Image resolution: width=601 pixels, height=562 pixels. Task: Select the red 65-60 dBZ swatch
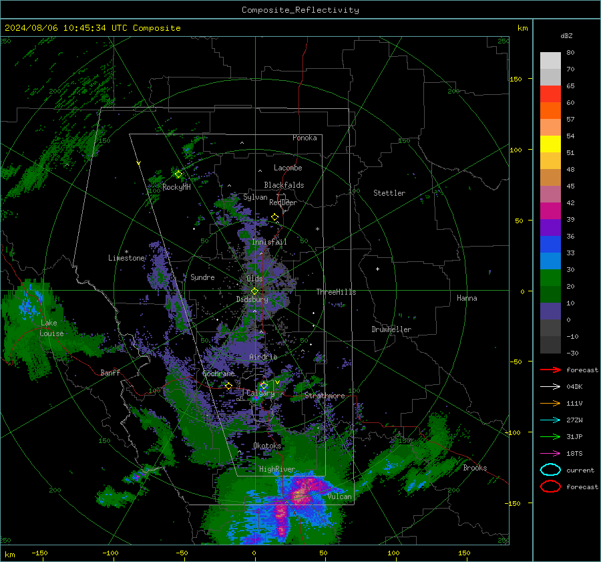click(x=550, y=94)
